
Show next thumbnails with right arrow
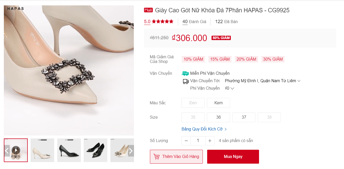tap(131, 151)
